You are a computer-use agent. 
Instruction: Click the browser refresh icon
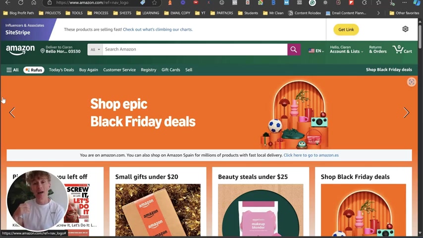(21, 2)
